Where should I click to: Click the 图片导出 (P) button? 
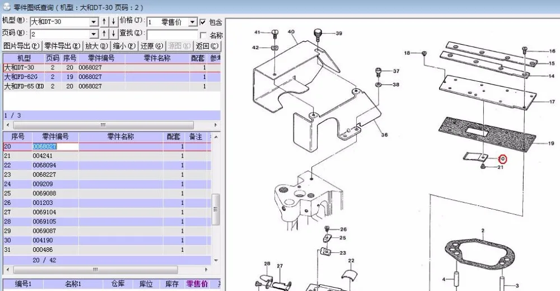[21, 46]
